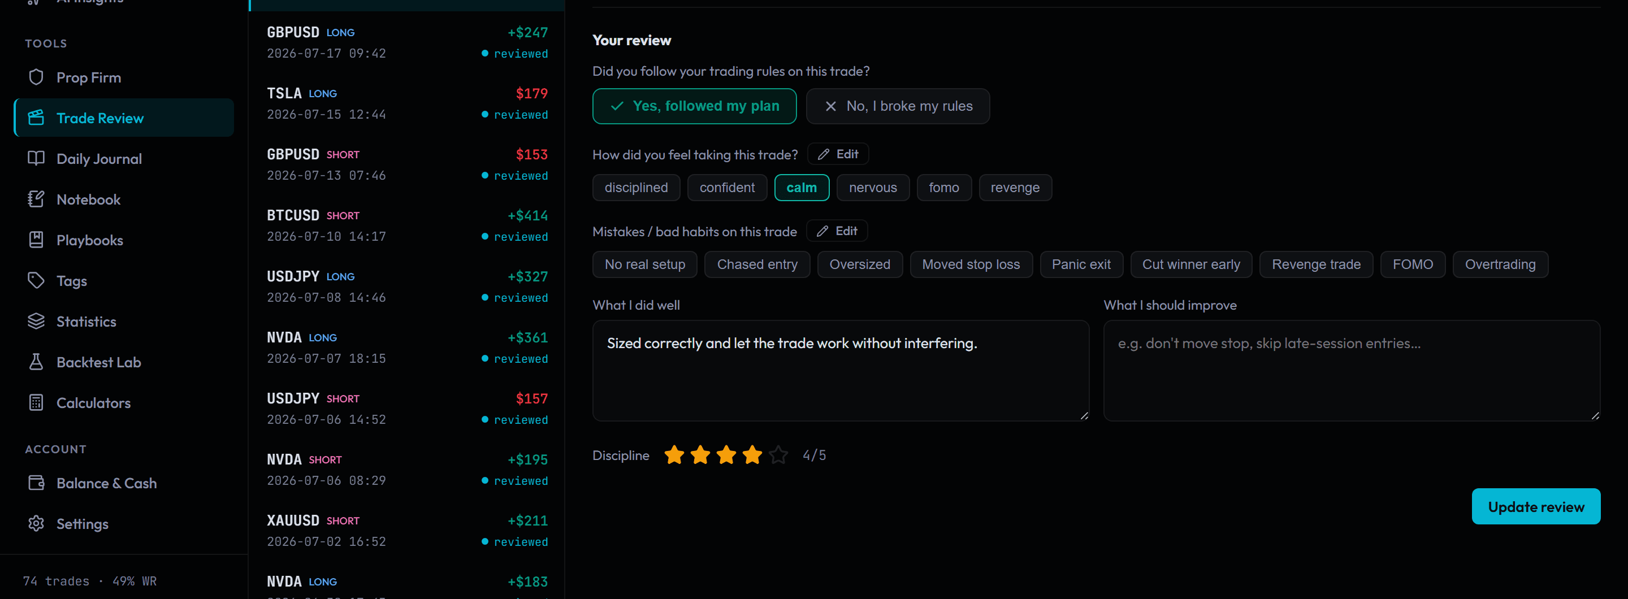The image size is (1628, 599).
Task: Toggle the 'Oversized' mistake chip
Action: pos(859,264)
